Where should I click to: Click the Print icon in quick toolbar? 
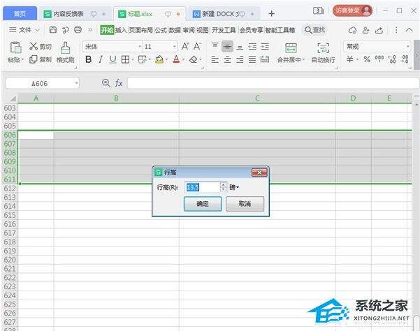[78, 30]
